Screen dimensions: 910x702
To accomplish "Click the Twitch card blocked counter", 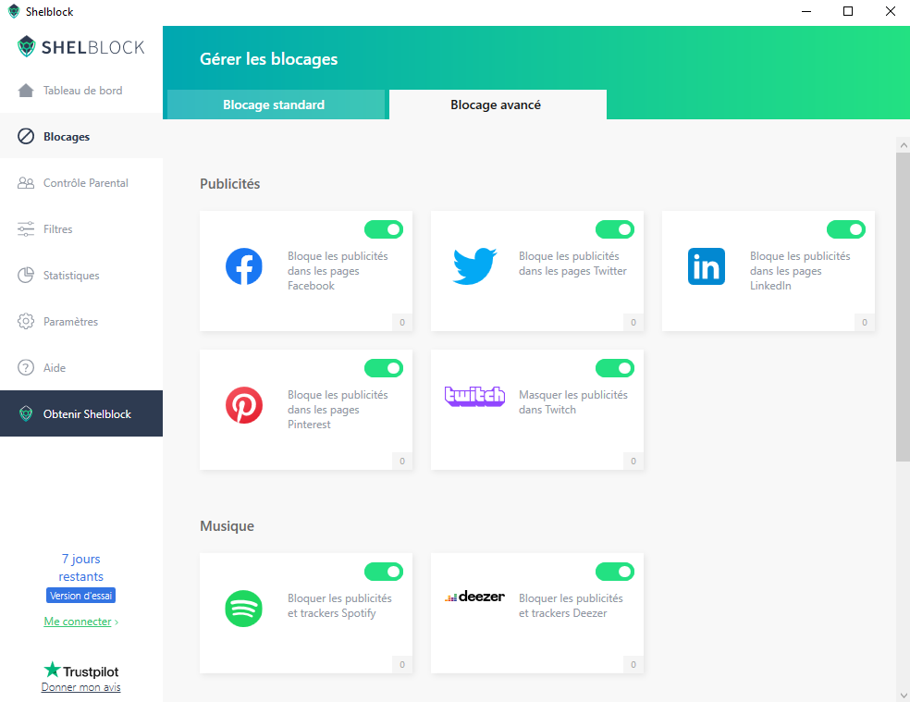I will 633,461.
